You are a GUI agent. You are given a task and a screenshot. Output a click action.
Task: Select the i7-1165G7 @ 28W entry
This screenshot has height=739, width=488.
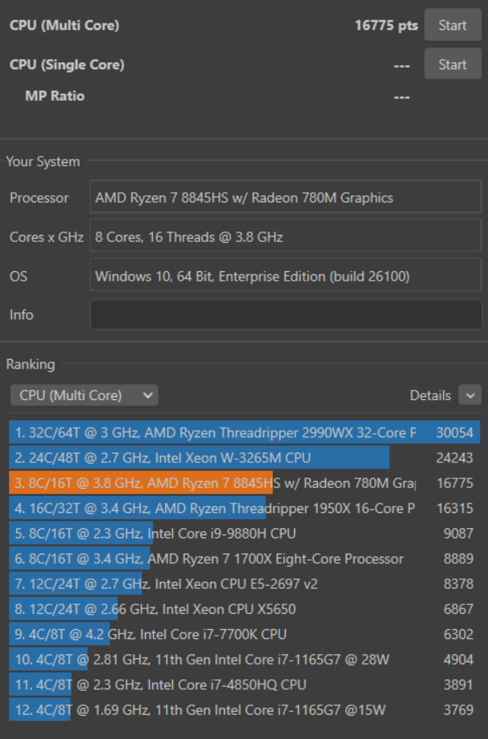click(242, 660)
